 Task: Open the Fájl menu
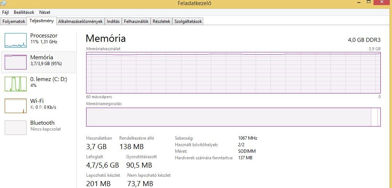(x=5, y=12)
